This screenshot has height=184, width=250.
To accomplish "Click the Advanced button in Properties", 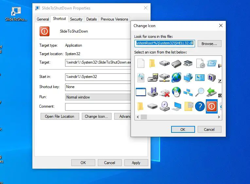I will click(x=123, y=116).
